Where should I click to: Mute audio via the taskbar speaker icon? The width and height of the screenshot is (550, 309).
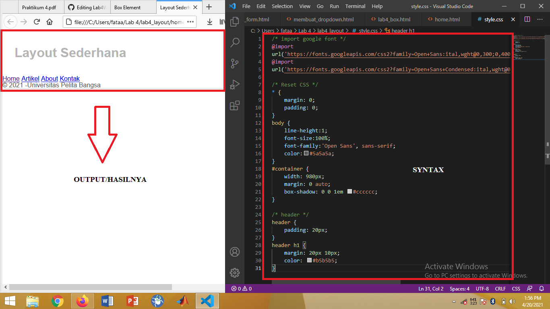(x=512, y=301)
